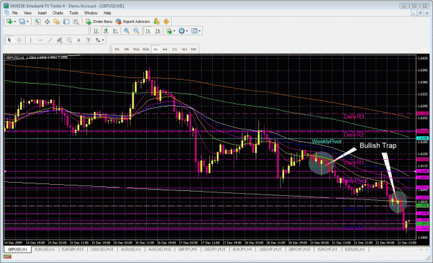Select the Fibonacci Retracement tool

69,40
